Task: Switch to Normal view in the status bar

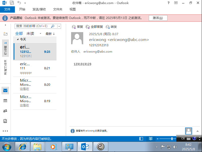Action: point(141,139)
